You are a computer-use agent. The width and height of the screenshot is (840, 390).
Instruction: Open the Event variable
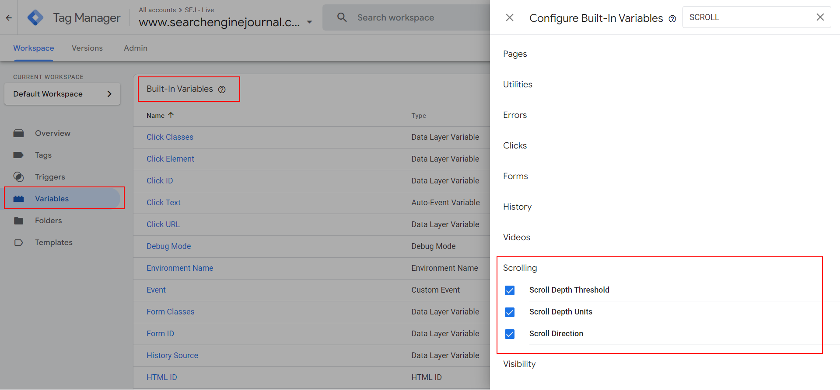click(156, 290)
